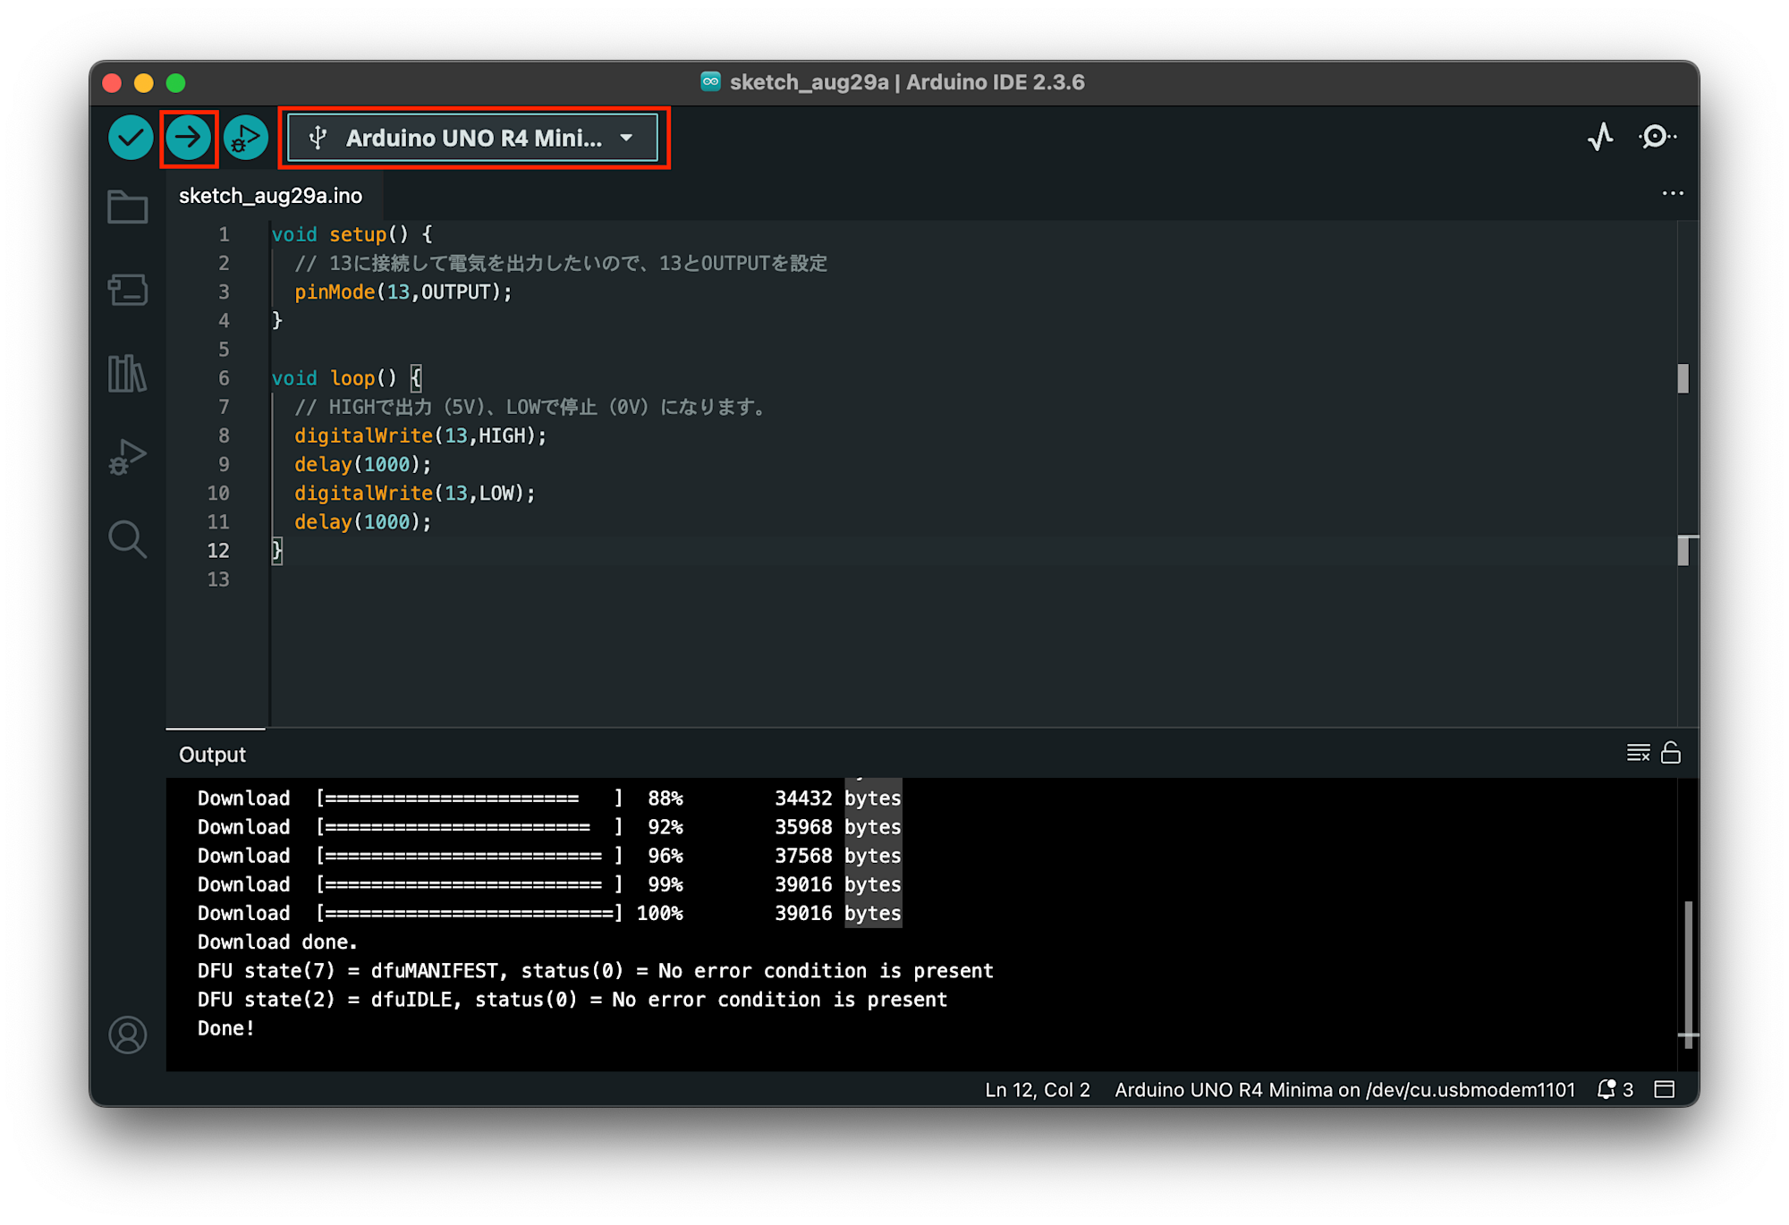The image size is (1789, 1225).
Task: Click the Ln 12, Col 2 status
Action: 1038,1089
